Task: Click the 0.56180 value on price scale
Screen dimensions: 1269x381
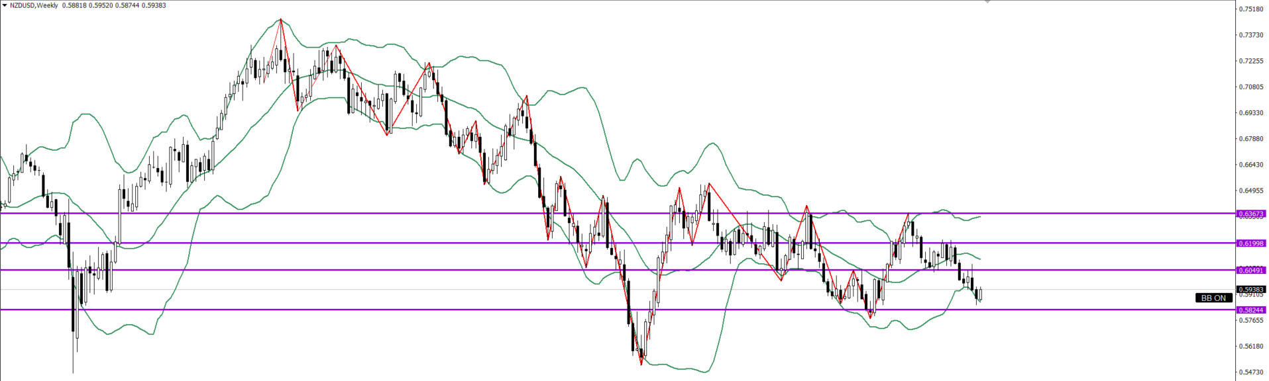Action: 1250,347
